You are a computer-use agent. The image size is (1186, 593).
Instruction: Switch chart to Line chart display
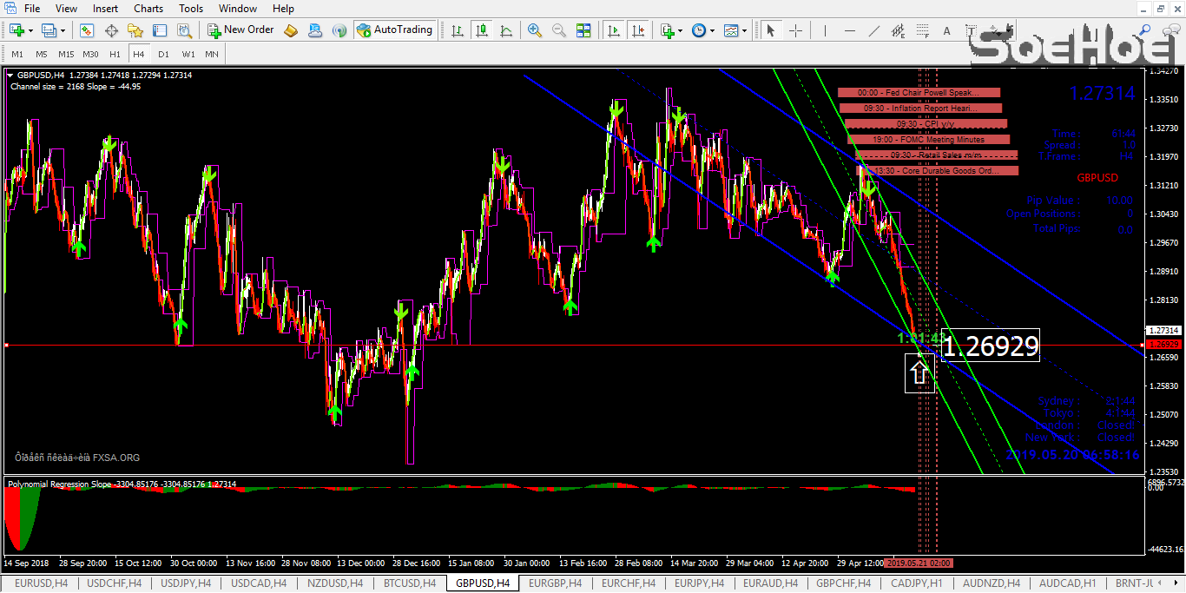[506, 29]
